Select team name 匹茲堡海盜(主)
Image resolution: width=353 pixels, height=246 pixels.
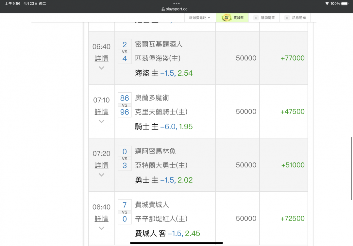(x=158, y=58)
